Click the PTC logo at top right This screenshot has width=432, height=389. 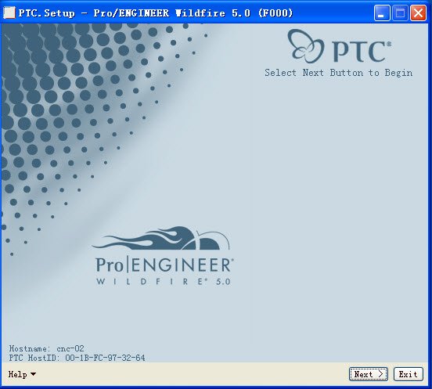coord(339,46)
